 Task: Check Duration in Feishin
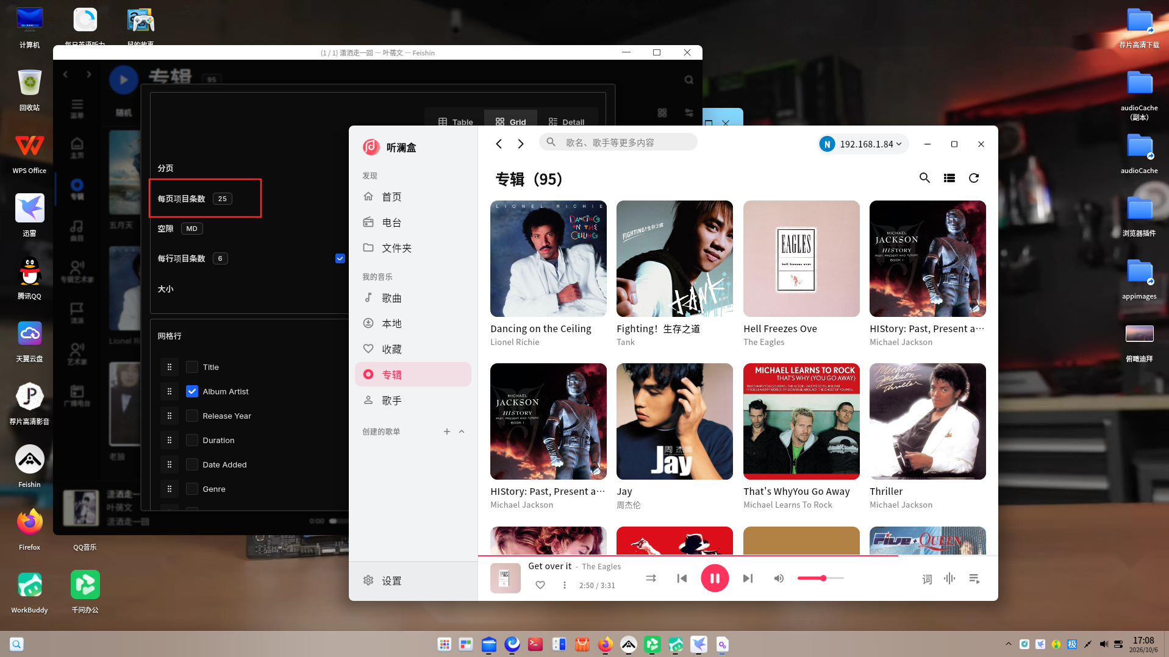coord(192,440)
